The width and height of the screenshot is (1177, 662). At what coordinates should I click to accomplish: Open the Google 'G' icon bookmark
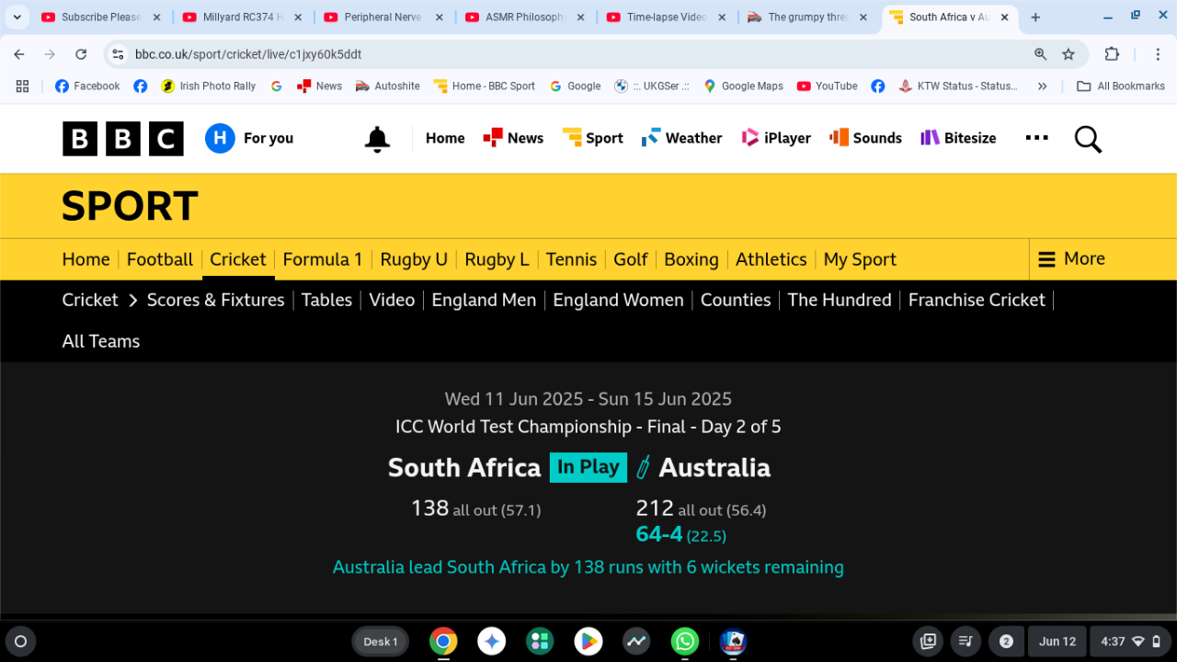pyautogui.click(x=276, y=86)
